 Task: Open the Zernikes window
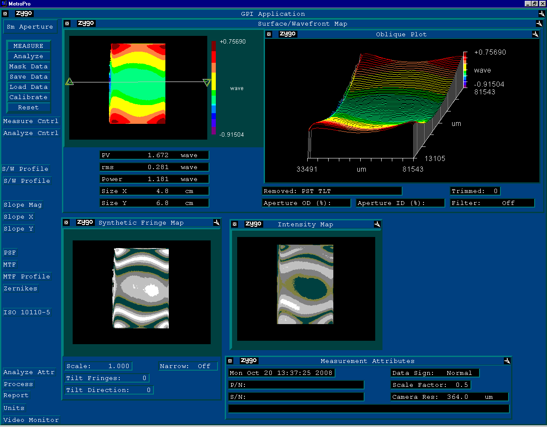pos(21,288)
